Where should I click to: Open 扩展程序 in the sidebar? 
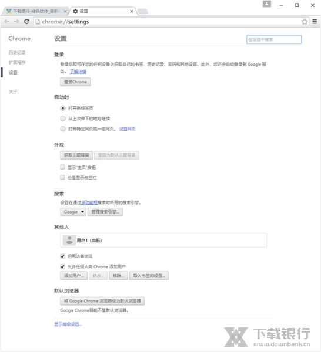coord(17,62)
